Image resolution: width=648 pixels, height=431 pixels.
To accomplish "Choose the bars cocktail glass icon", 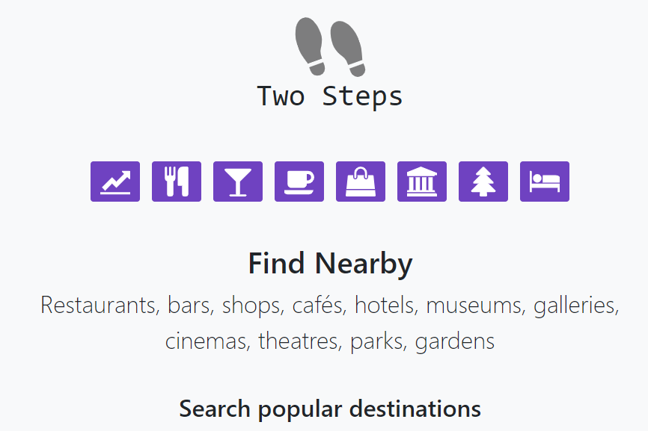I will [238, 182].
